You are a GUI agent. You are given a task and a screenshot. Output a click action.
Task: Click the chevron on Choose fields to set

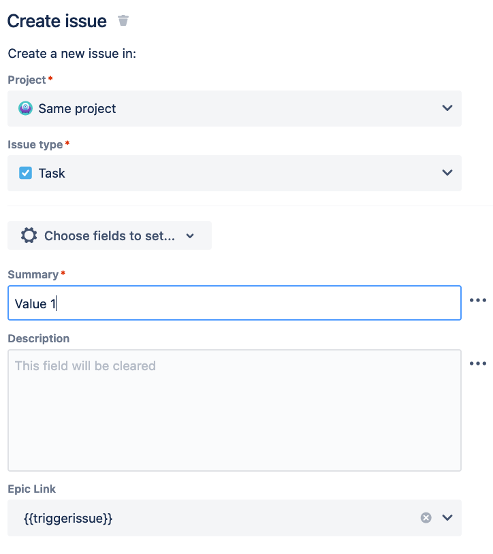[190, 236]
